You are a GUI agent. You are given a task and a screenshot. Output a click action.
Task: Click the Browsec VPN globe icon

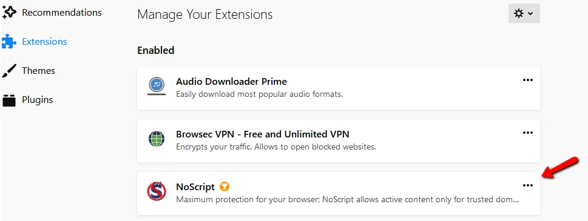[x=157, y=139]
